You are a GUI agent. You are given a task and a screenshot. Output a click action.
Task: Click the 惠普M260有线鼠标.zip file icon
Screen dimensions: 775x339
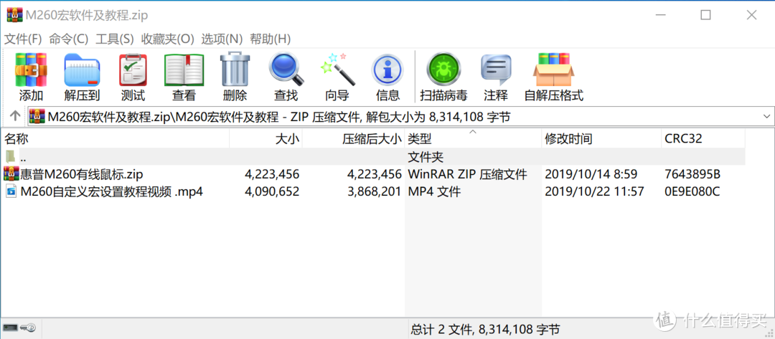click(11, 173)
